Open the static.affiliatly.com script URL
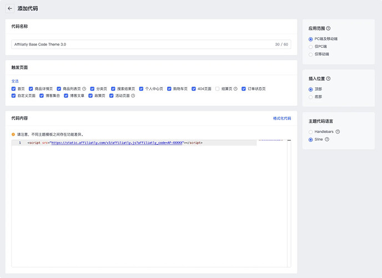 click(x=117, y=143)
